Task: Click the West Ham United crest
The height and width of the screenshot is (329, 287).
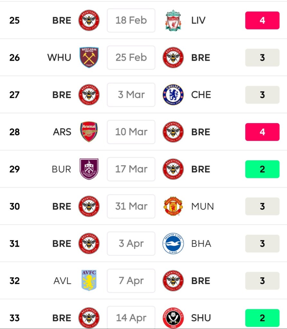Action: pos(89,58)
